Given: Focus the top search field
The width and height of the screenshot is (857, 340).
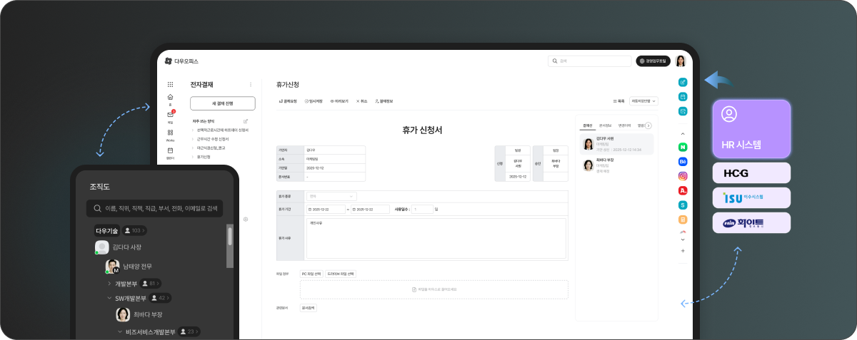Looking at the screenshot, I should pos(589,61).
